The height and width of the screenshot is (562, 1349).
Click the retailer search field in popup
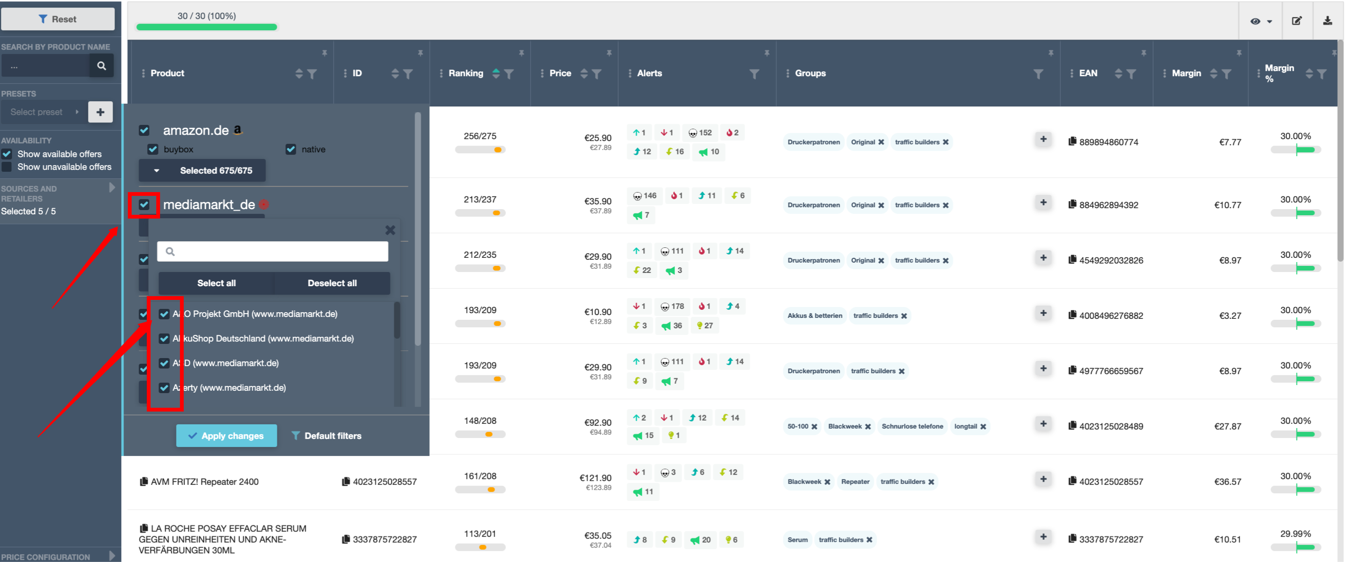(x=272, y=251)
